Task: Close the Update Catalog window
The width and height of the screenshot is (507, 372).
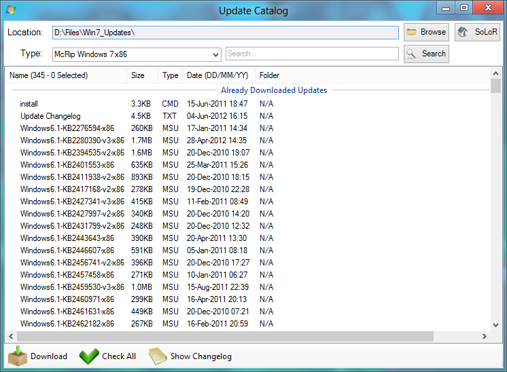Action: point(488,7)
